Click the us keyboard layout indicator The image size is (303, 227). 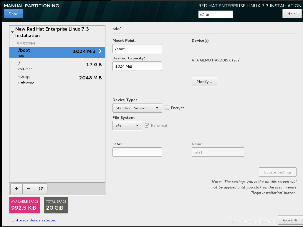point(216,14)
